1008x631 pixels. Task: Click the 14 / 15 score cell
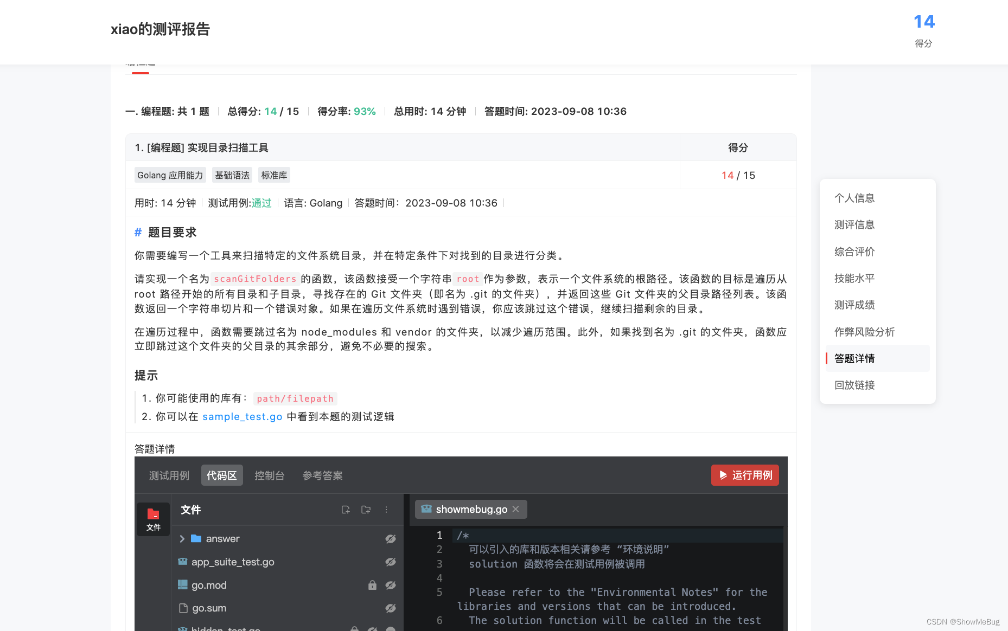click(x=738, y=175)
